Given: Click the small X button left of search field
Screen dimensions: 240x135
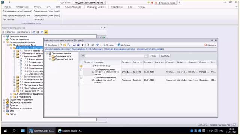Looking at the screenshot, I should 83,56.
